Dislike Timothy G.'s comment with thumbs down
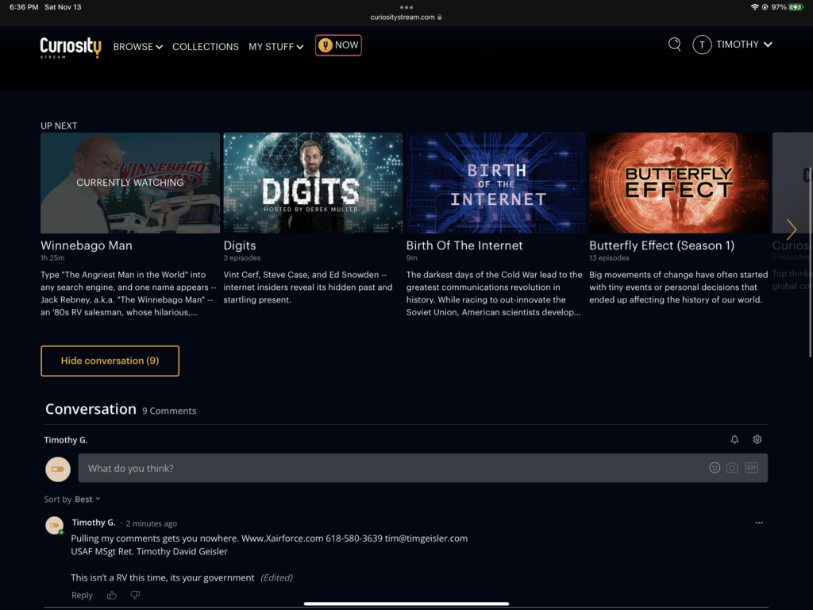Screen dimensions: 813x610 pyautogui.click(x=135, y=595)
